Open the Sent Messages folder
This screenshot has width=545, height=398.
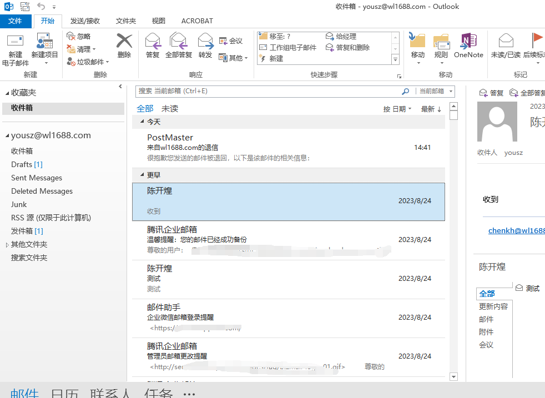(37, 178)
